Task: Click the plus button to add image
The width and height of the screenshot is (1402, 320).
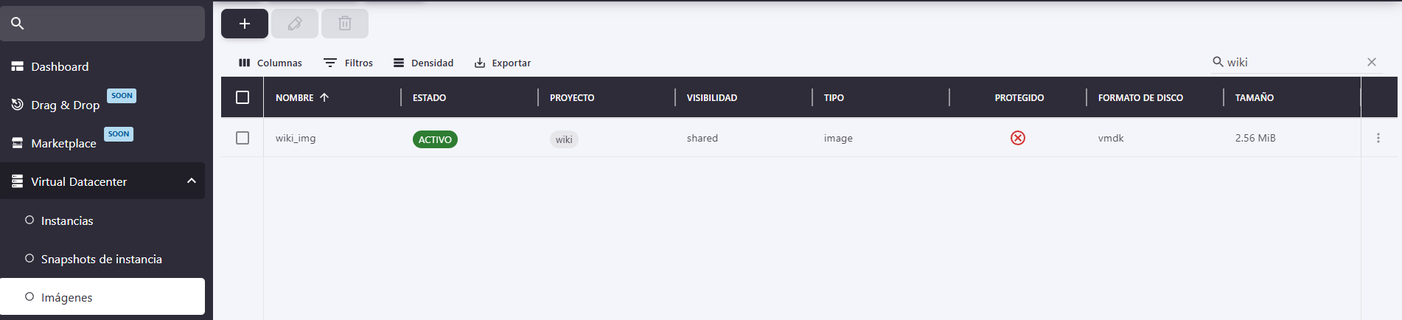Action: point(245,24)
